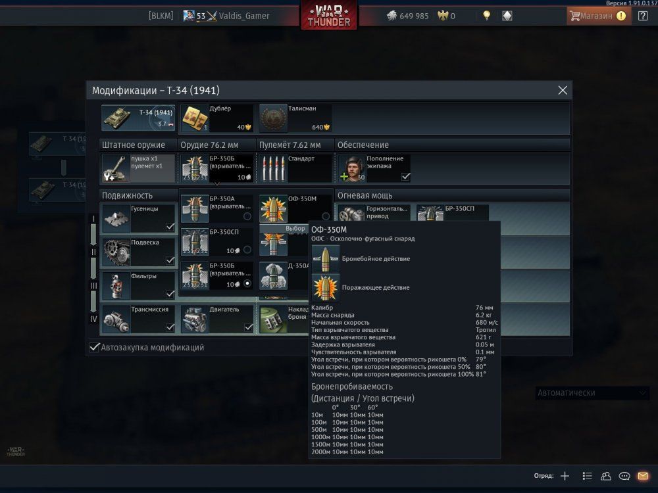The width and height of the screenshot is (658, 493).
Task: Click the [BLKM] clan tag
Action: tap(161, 16)
